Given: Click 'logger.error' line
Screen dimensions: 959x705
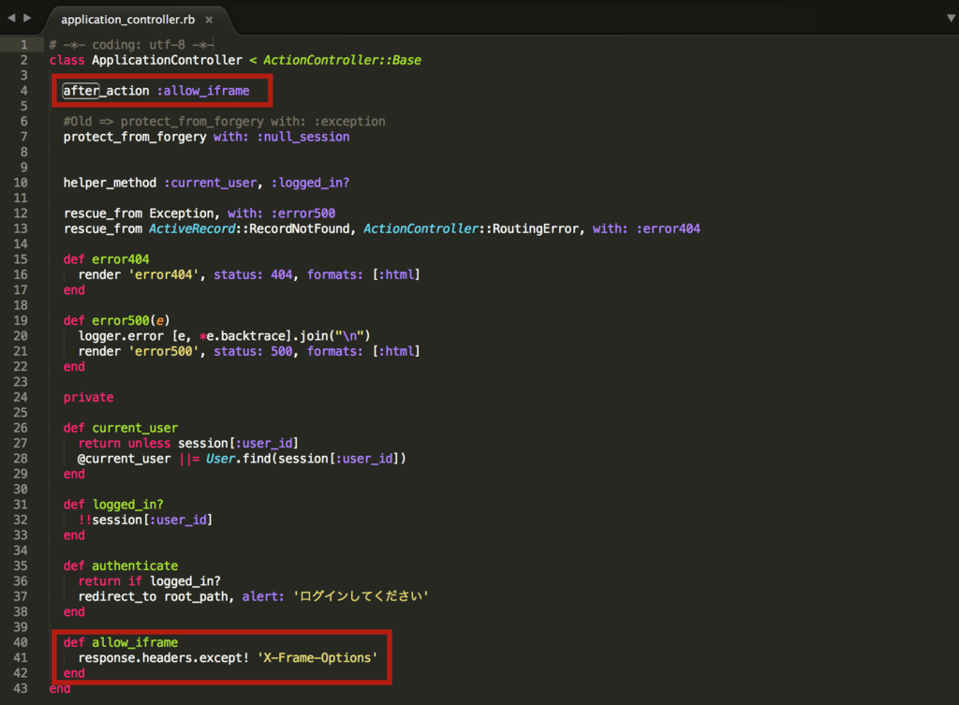Looking at the screenshot, I should click(x=225, y=336).
